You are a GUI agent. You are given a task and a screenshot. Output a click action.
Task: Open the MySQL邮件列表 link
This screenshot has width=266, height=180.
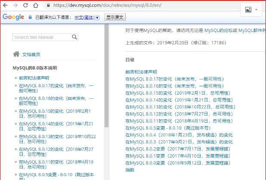tap(252, 31)
